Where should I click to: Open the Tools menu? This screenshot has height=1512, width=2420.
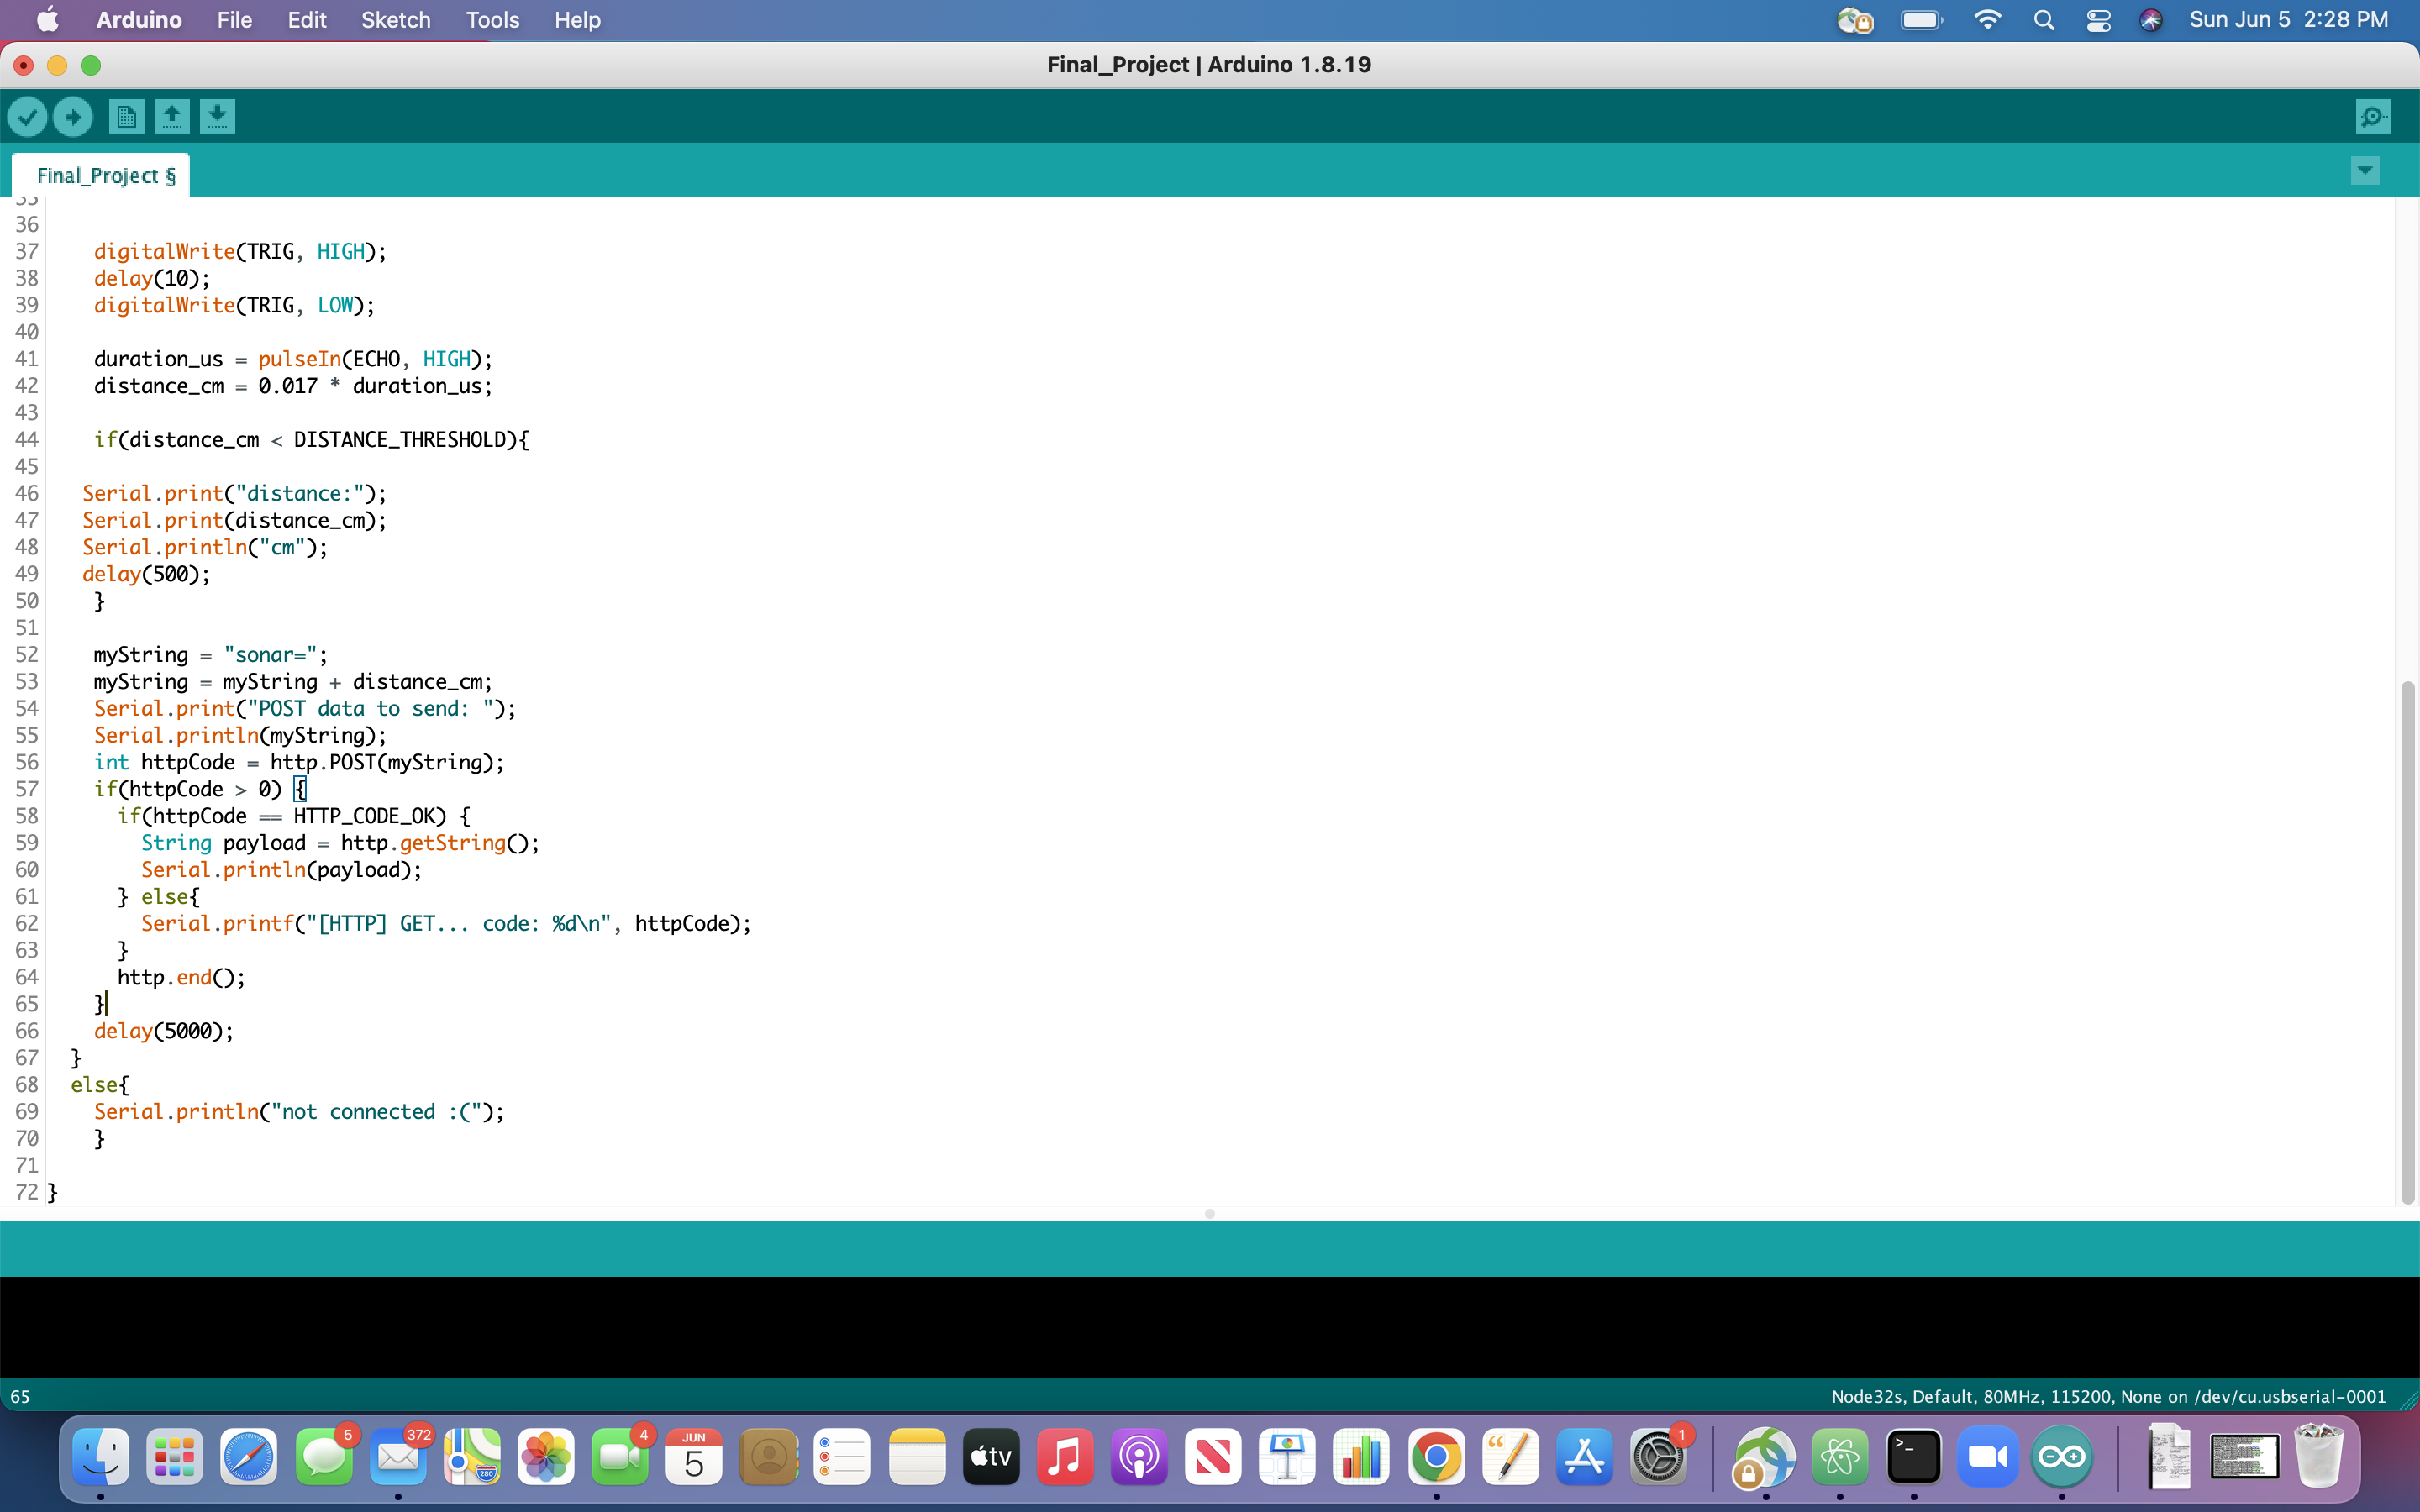(492, 20)
